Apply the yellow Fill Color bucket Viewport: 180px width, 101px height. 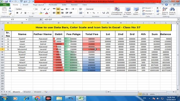41,13
